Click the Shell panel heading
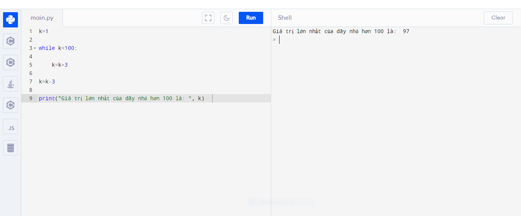 point(285,18)
